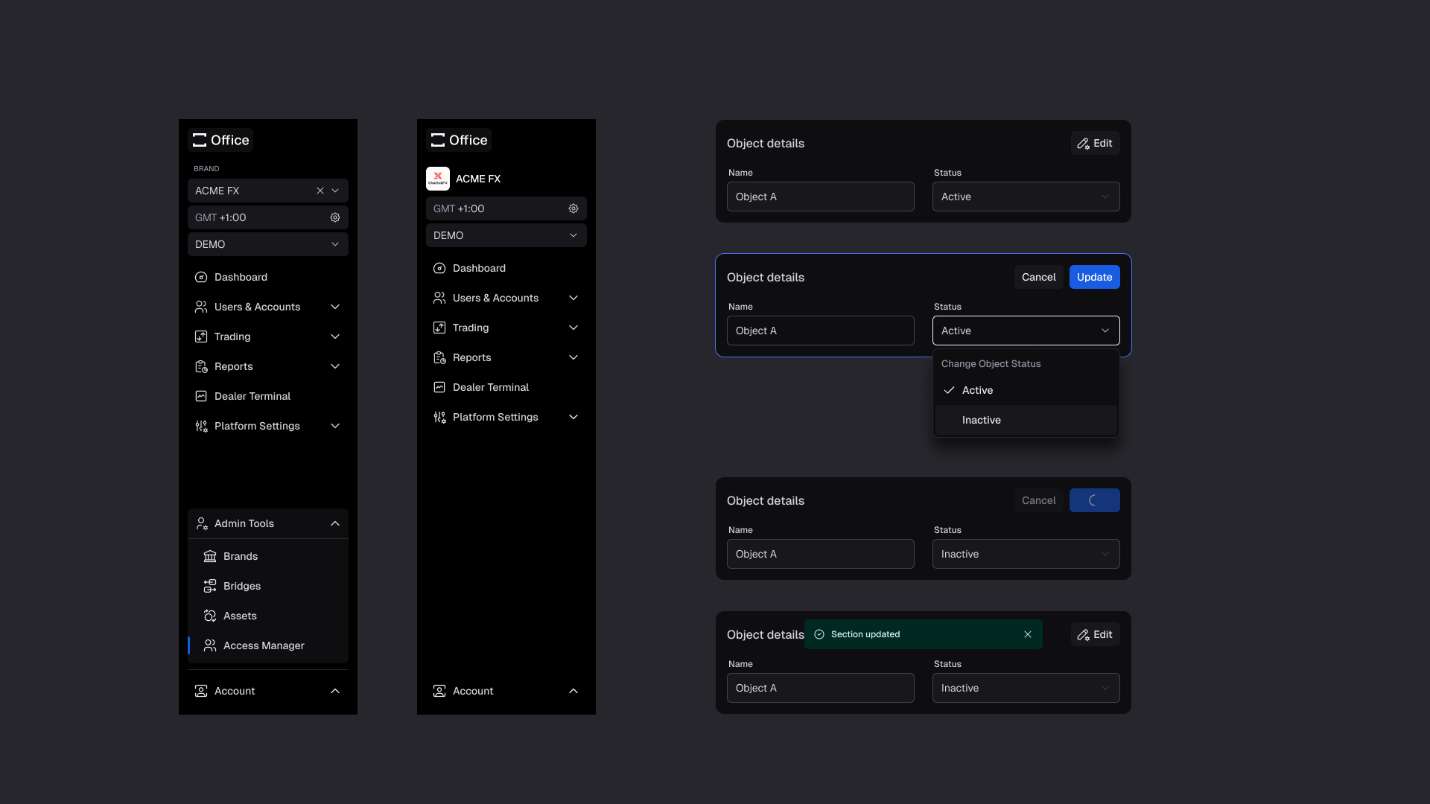Screen dimensions: 1430x804
Task: Expand Reports chevron in left sidebar
Action: [335, 366]
